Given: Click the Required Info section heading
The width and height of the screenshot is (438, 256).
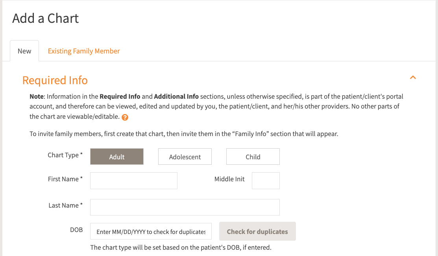Looking at the screenshot, I should click(x=55, y=80).
